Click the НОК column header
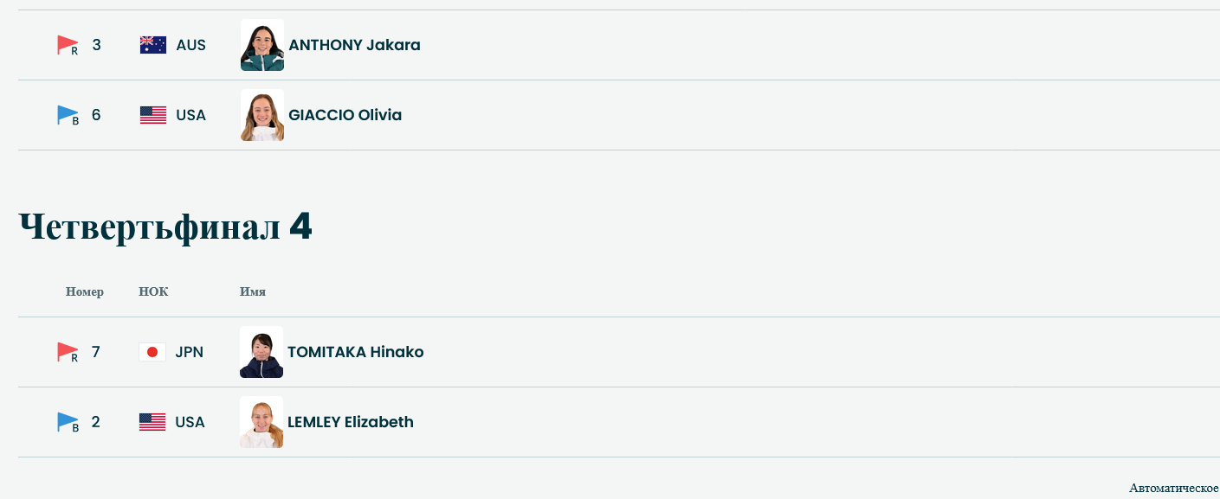The image size is (1220, 499). pyautogui.click(x=153, y=291)
